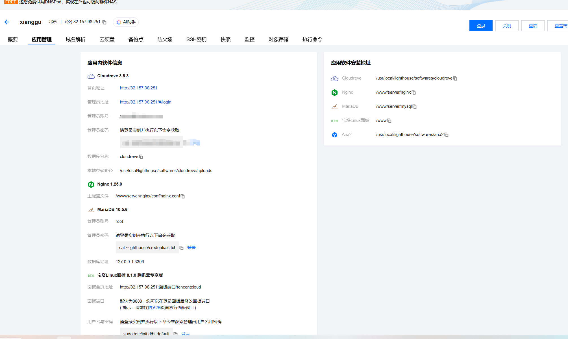
Task: Open the 监控 tab
Action: click(x=249, y=39)
